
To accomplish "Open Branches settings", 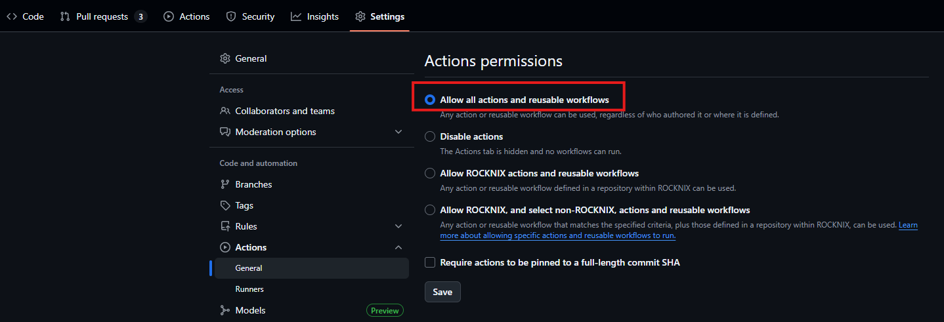I will [x=312, y=184].
